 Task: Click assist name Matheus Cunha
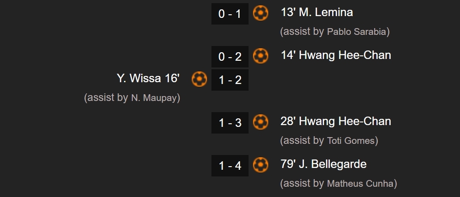point(360,184)
